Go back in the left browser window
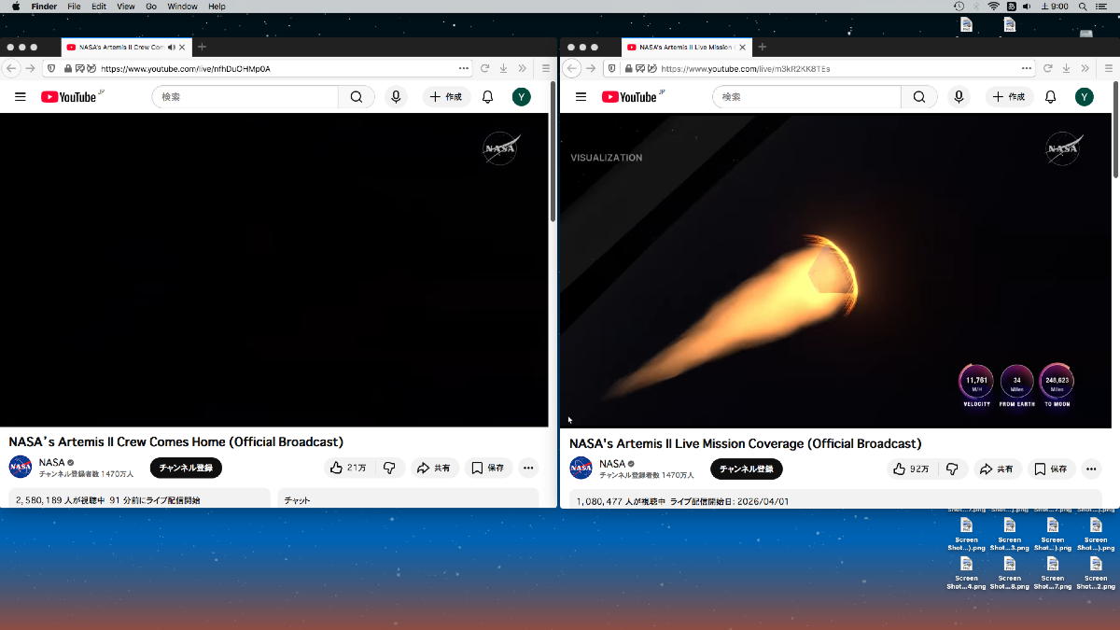This screenshot has height=630, width=1120. pos(12,68)
